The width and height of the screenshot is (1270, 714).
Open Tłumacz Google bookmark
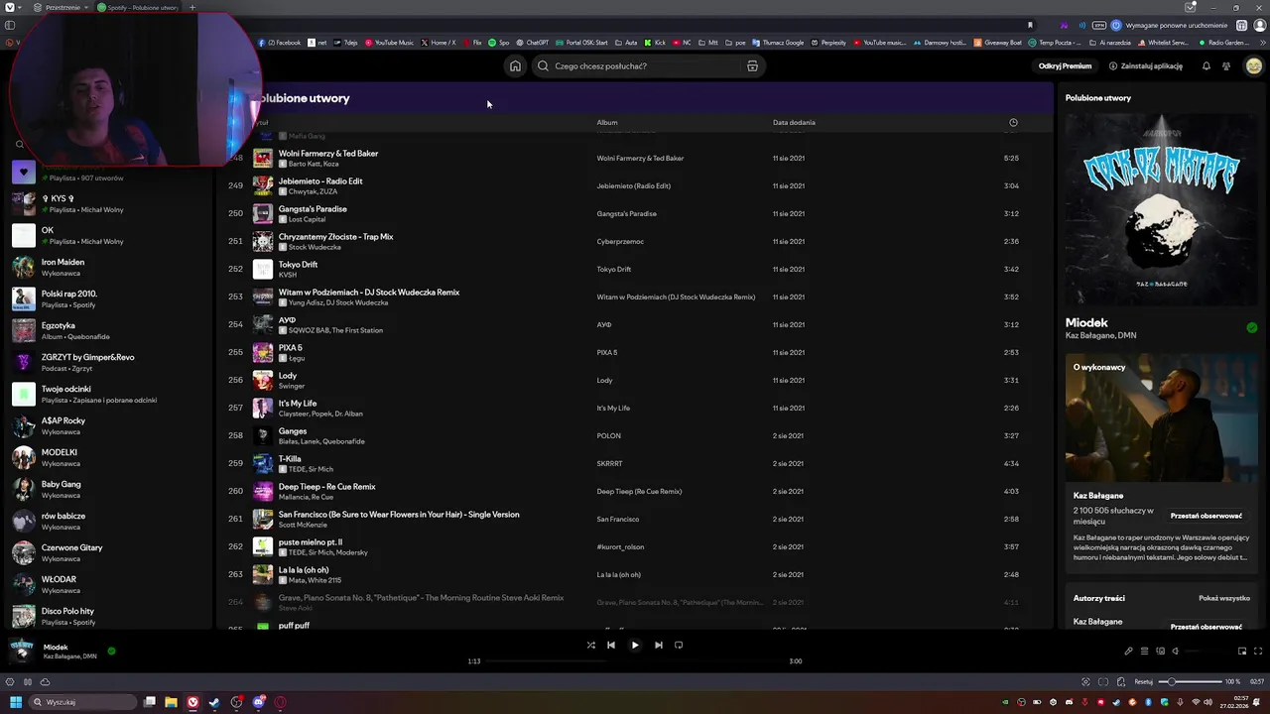(778, 43)
